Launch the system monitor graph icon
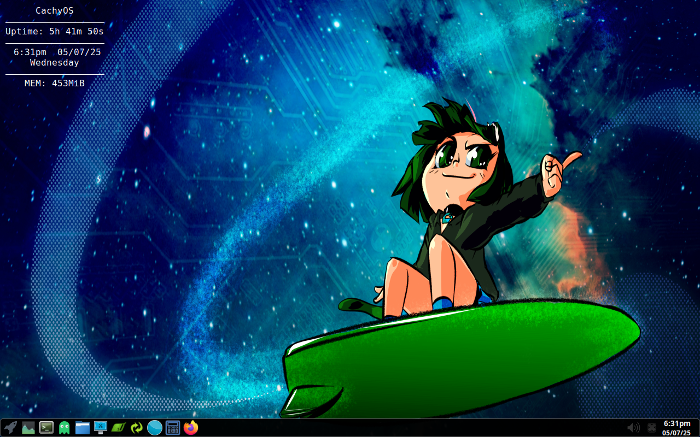This screenshot has height=437, width=700. pos(28,428)
